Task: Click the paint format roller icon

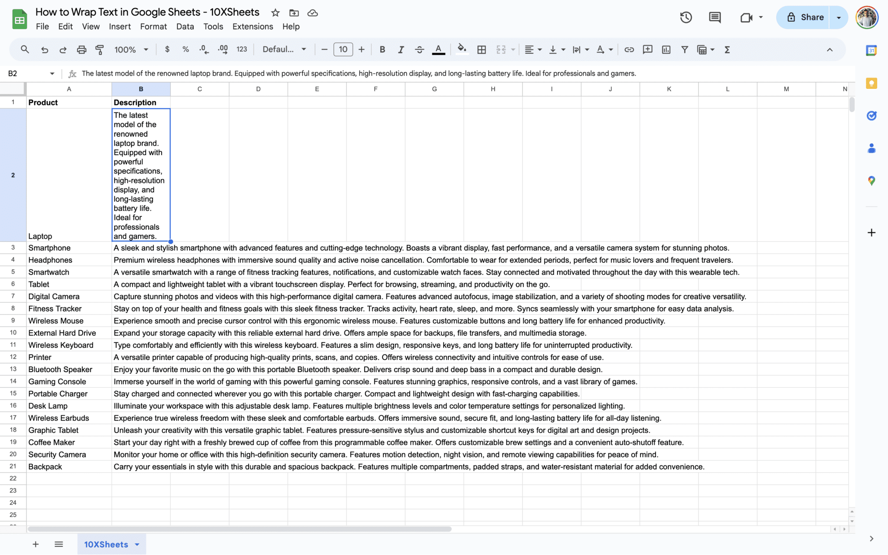Action: 99,49
